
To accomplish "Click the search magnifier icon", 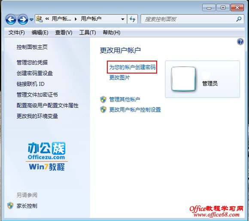I will coord(239,19).
